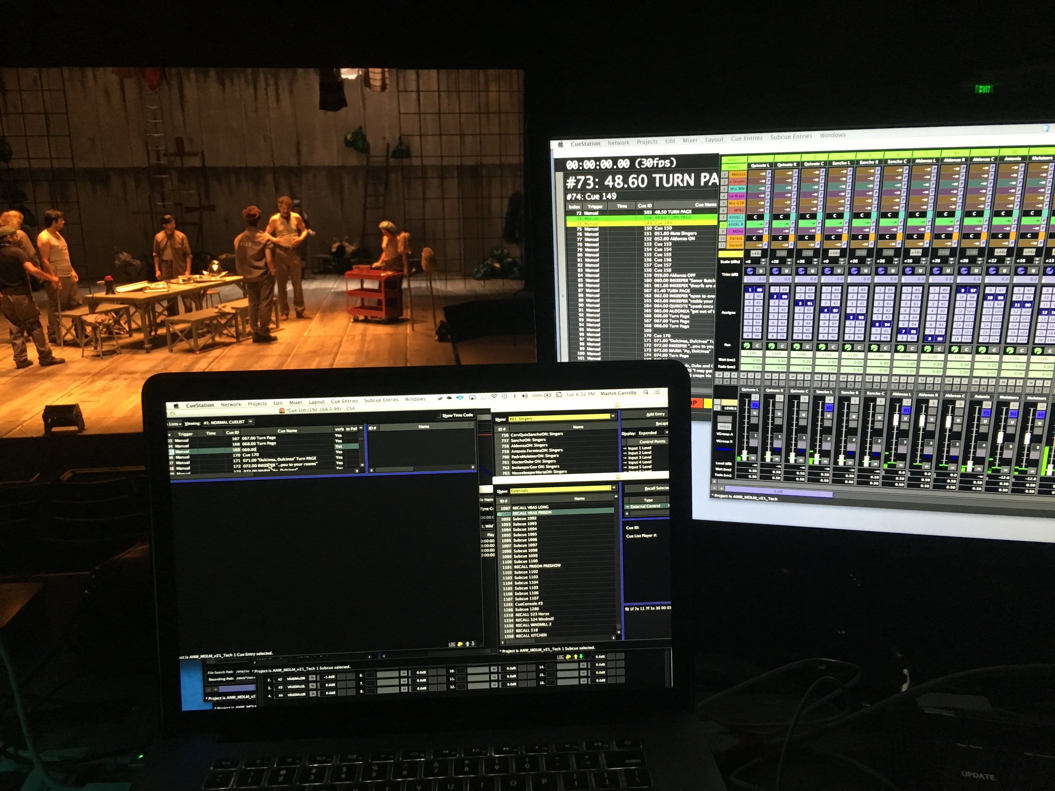Toggle assign button 4 on Sancho L

tap(825, 310)
